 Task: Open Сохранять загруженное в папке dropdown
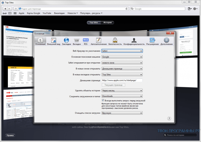point(122,96)
